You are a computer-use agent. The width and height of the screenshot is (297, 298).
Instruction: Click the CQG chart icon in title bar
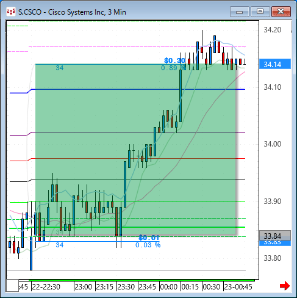(x=11, y=12)
